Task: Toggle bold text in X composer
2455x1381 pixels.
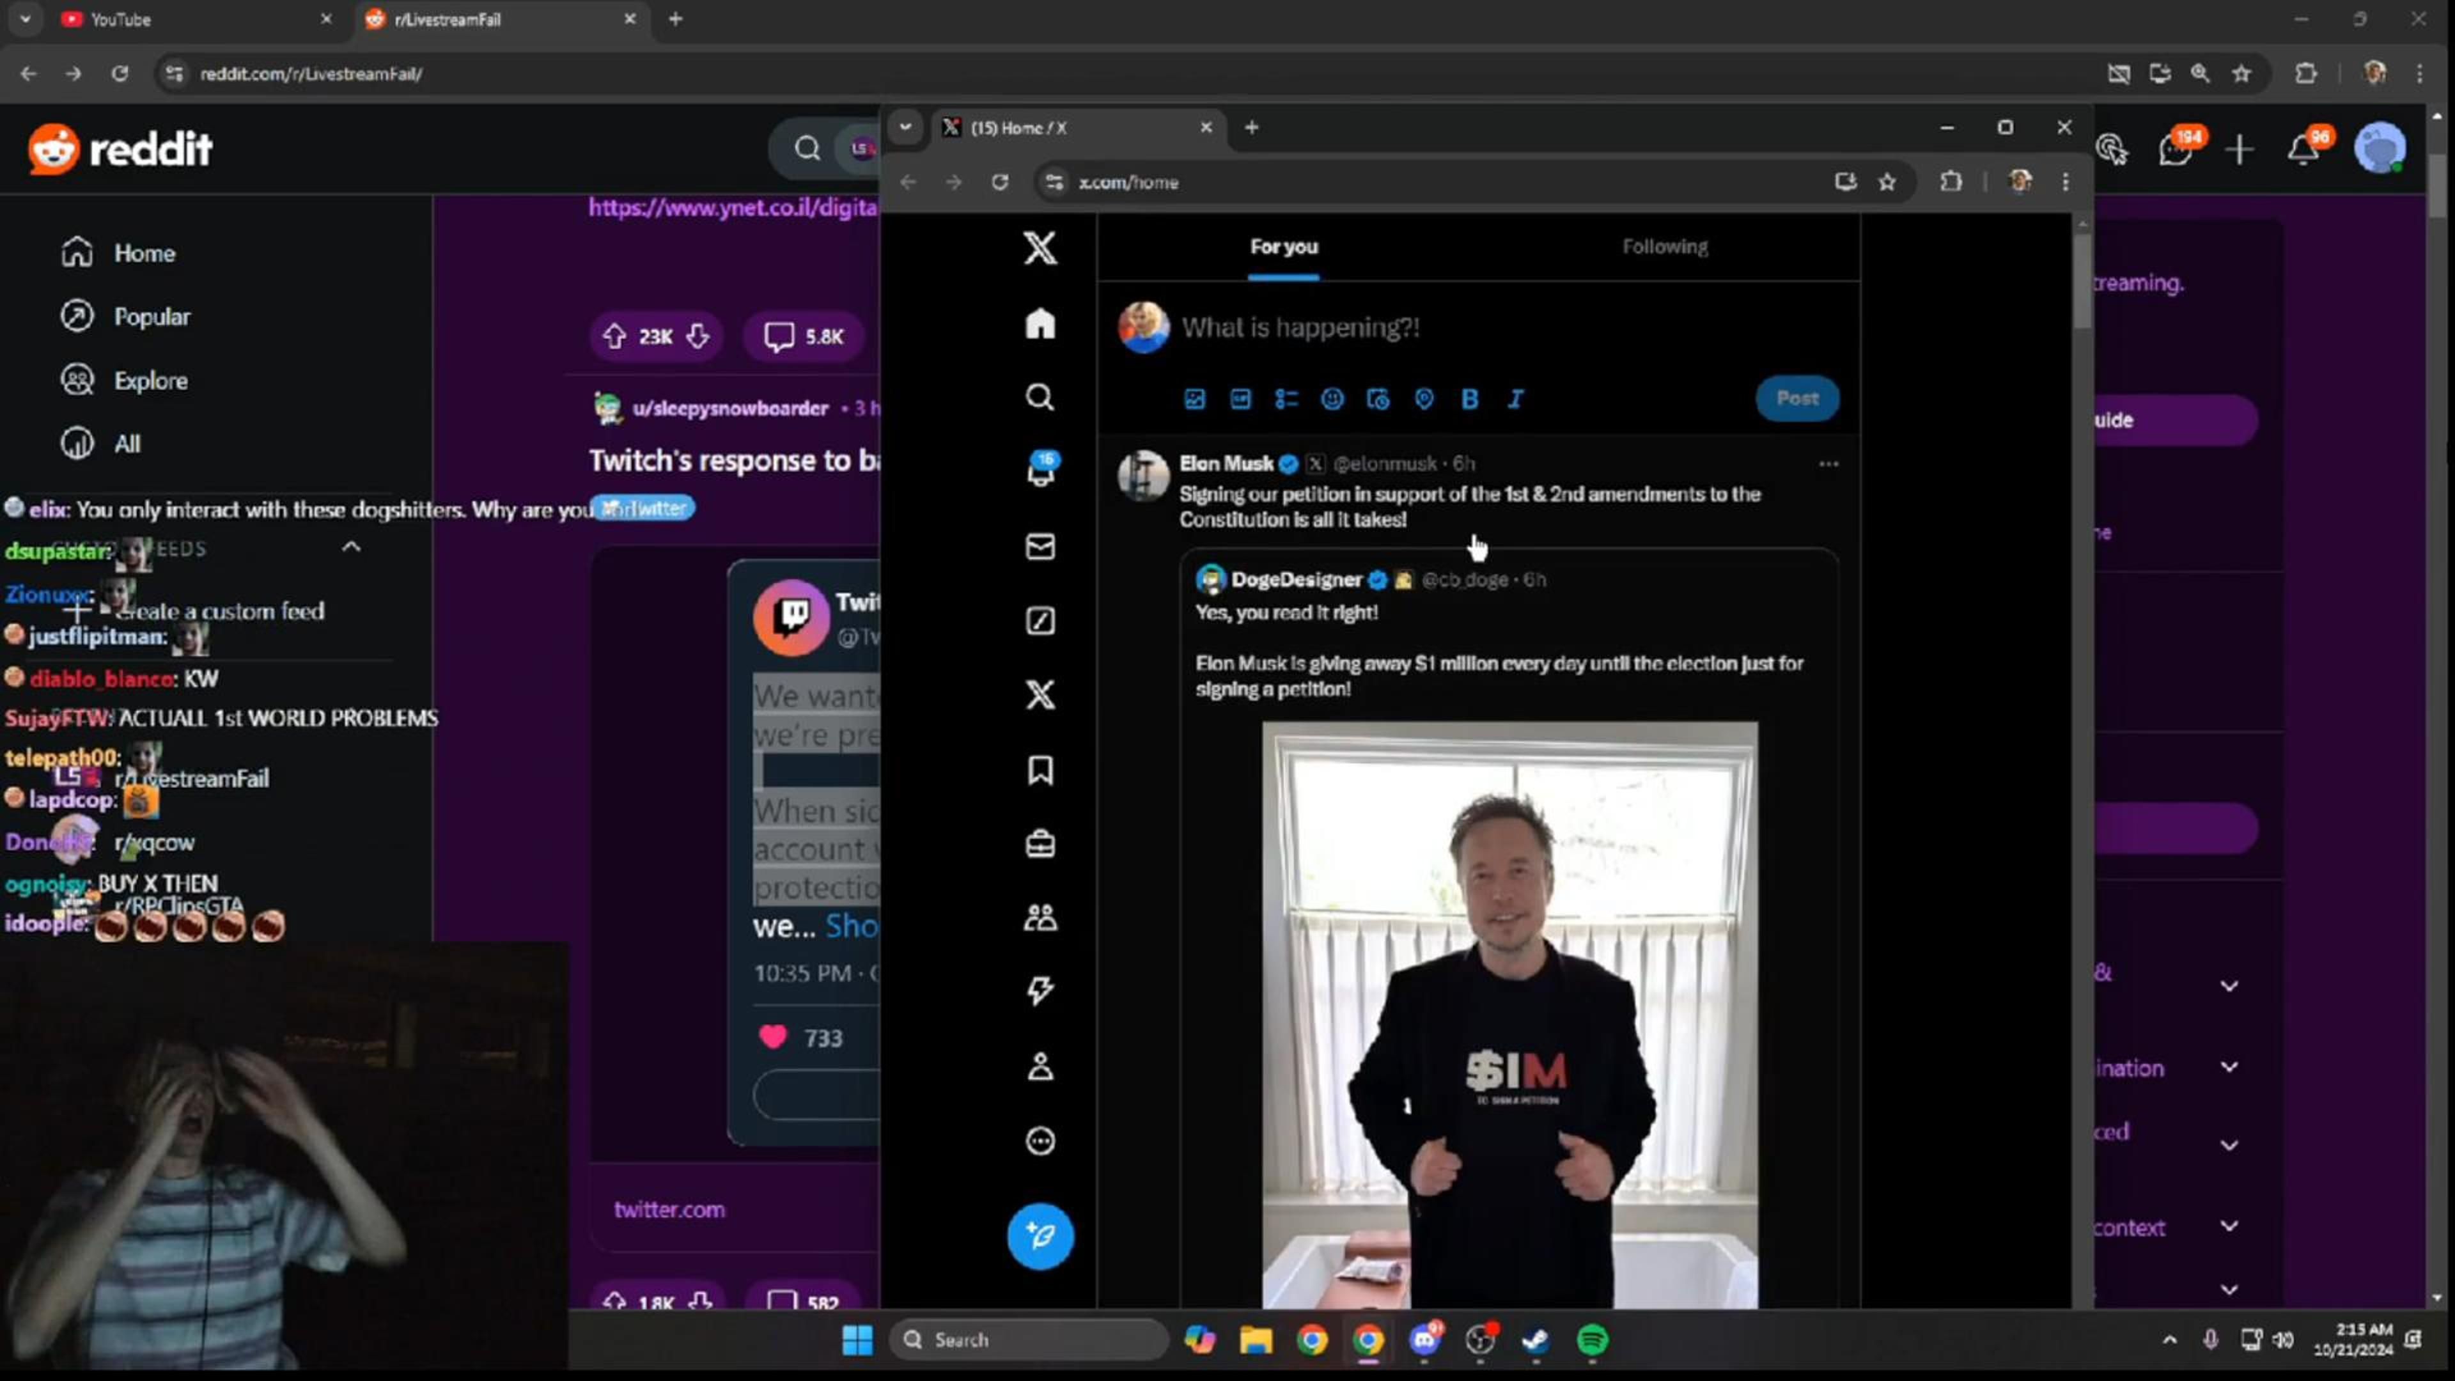Action: tap(1470, 400)
